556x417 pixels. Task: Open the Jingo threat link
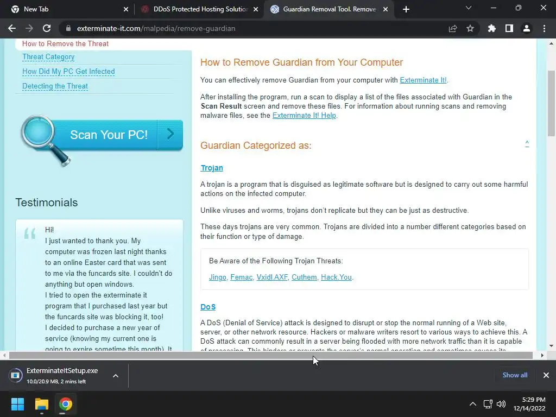pos(217,277)
